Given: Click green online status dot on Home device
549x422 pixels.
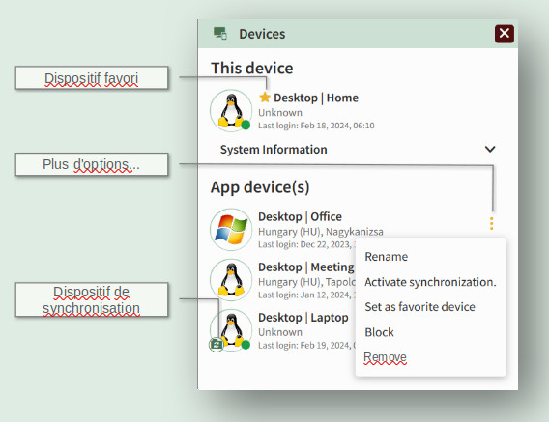Looking at the screenshot, I should click(246, 125).
